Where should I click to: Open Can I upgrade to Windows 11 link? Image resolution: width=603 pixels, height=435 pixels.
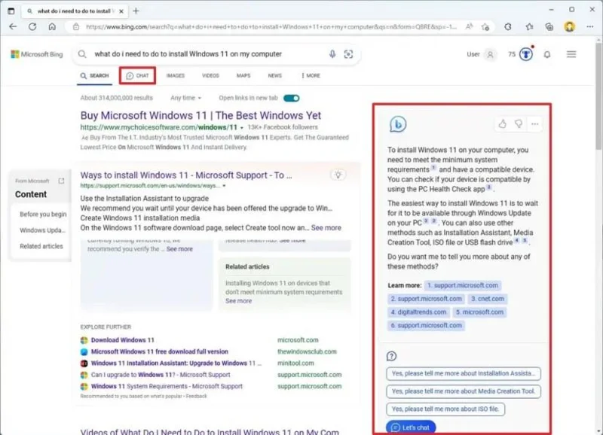(x=161, y=375)
